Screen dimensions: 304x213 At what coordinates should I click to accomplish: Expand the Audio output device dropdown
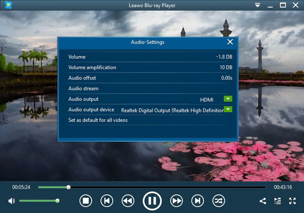(x=228, y=109)
